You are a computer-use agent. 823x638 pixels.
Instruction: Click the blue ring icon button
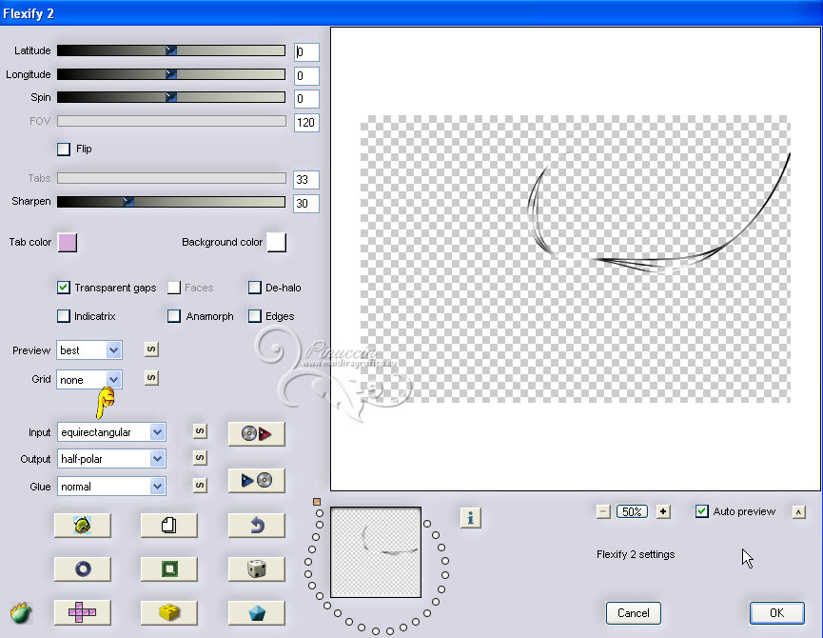(x=83, y=568)
